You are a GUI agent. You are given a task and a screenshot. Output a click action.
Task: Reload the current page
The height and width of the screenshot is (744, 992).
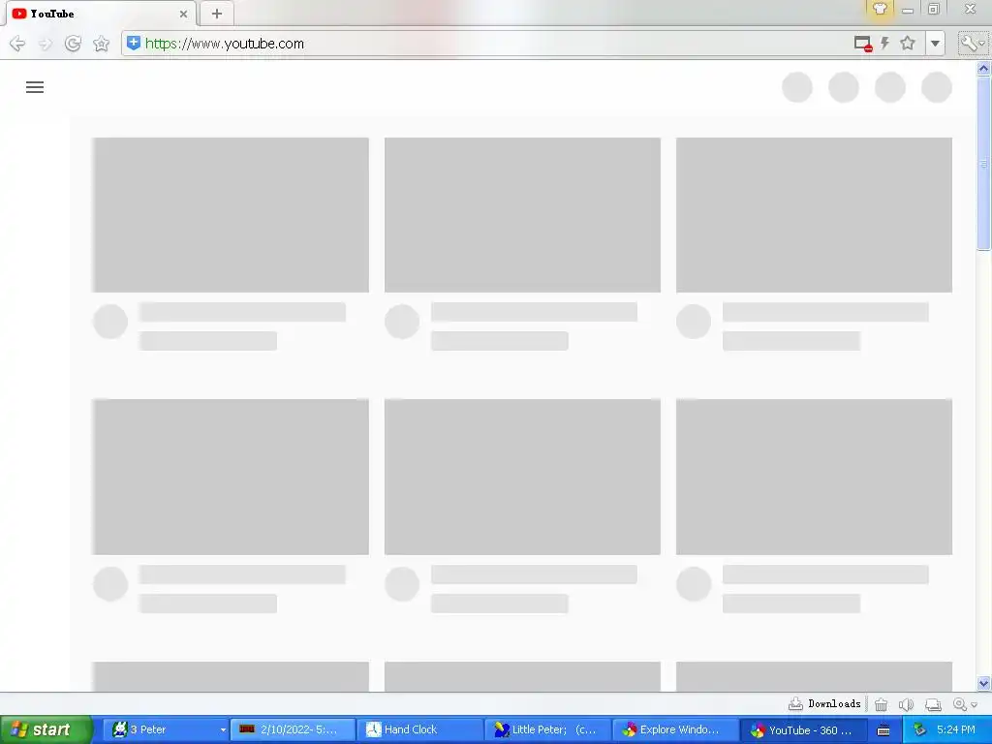coord(73,44)
